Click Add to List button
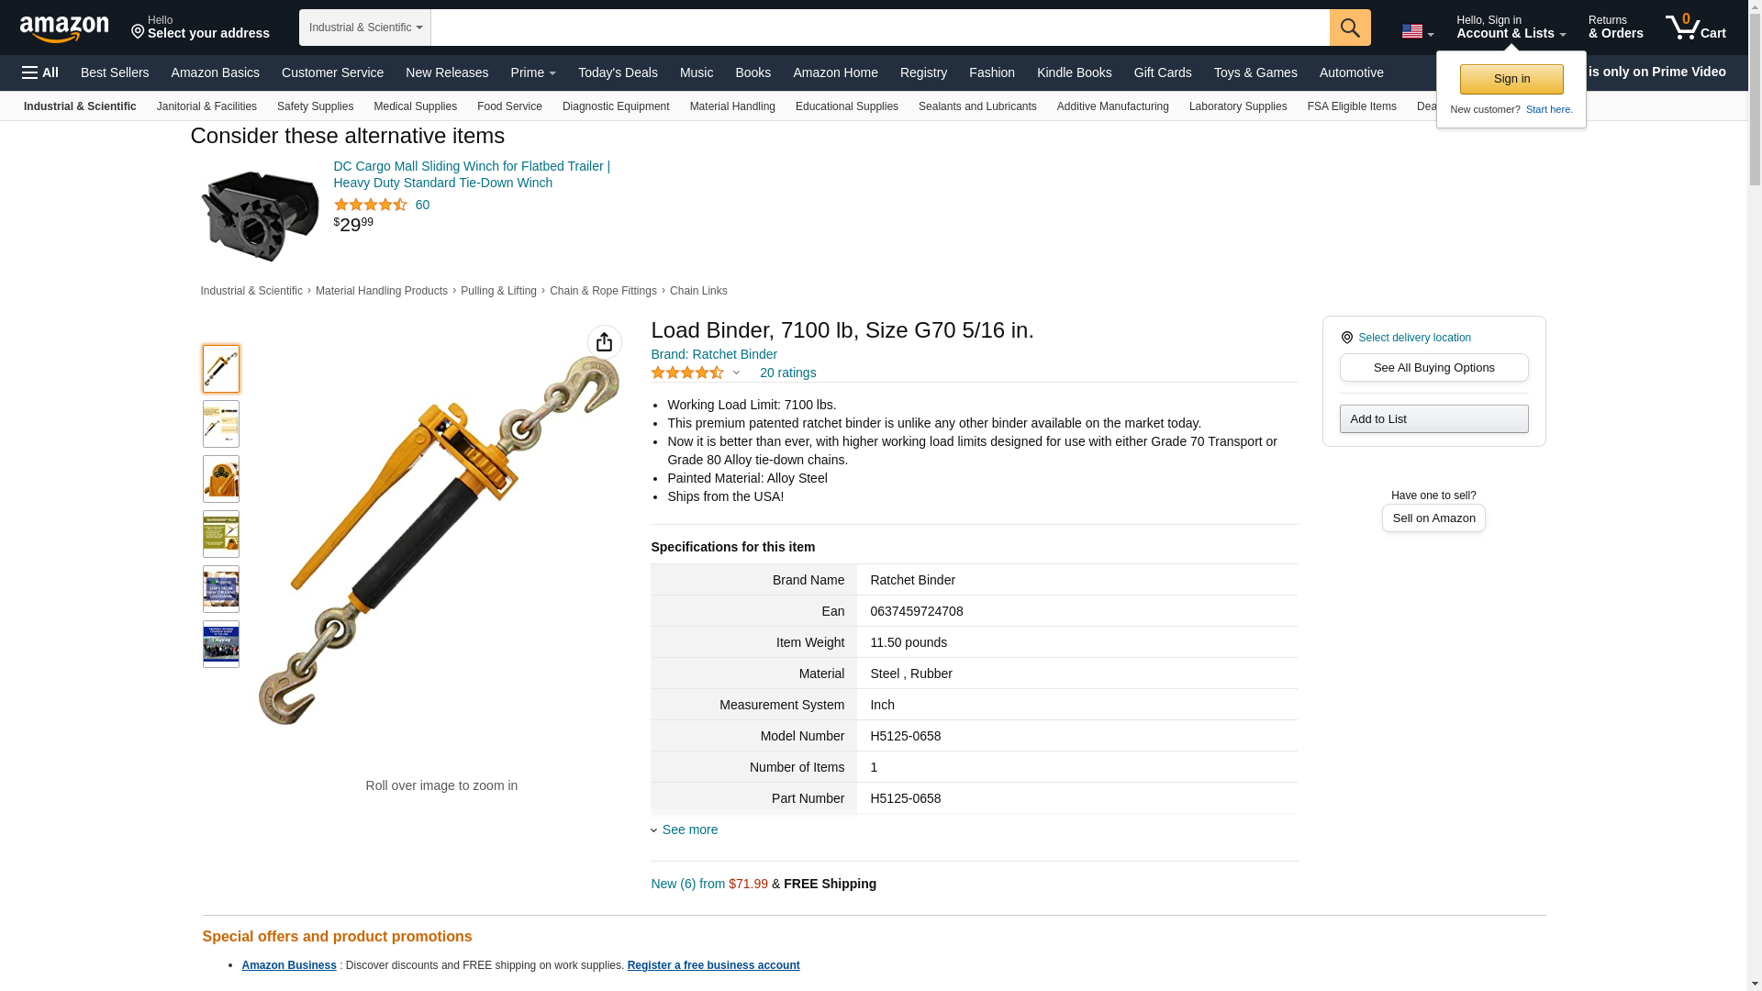 pyautogui.click(x=1433, y=418)
